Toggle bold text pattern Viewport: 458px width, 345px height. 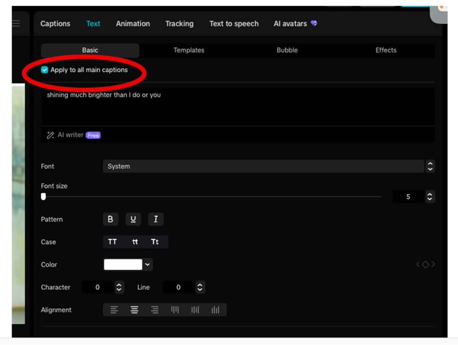coord(110,219)
